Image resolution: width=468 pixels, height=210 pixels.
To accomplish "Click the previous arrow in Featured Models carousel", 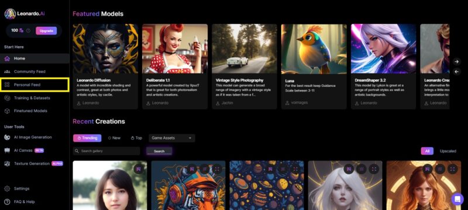I will coord(456,72).
